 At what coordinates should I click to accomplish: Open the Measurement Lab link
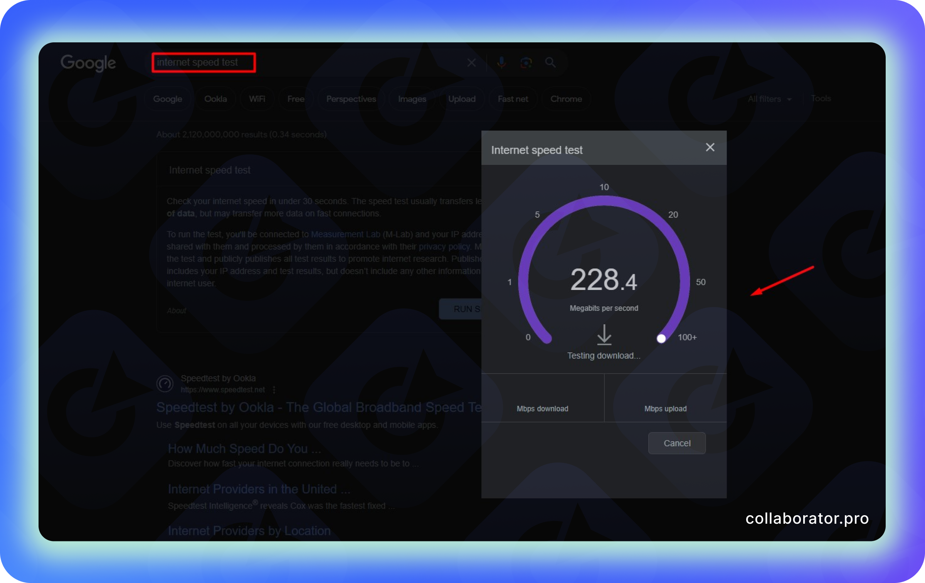345,234
